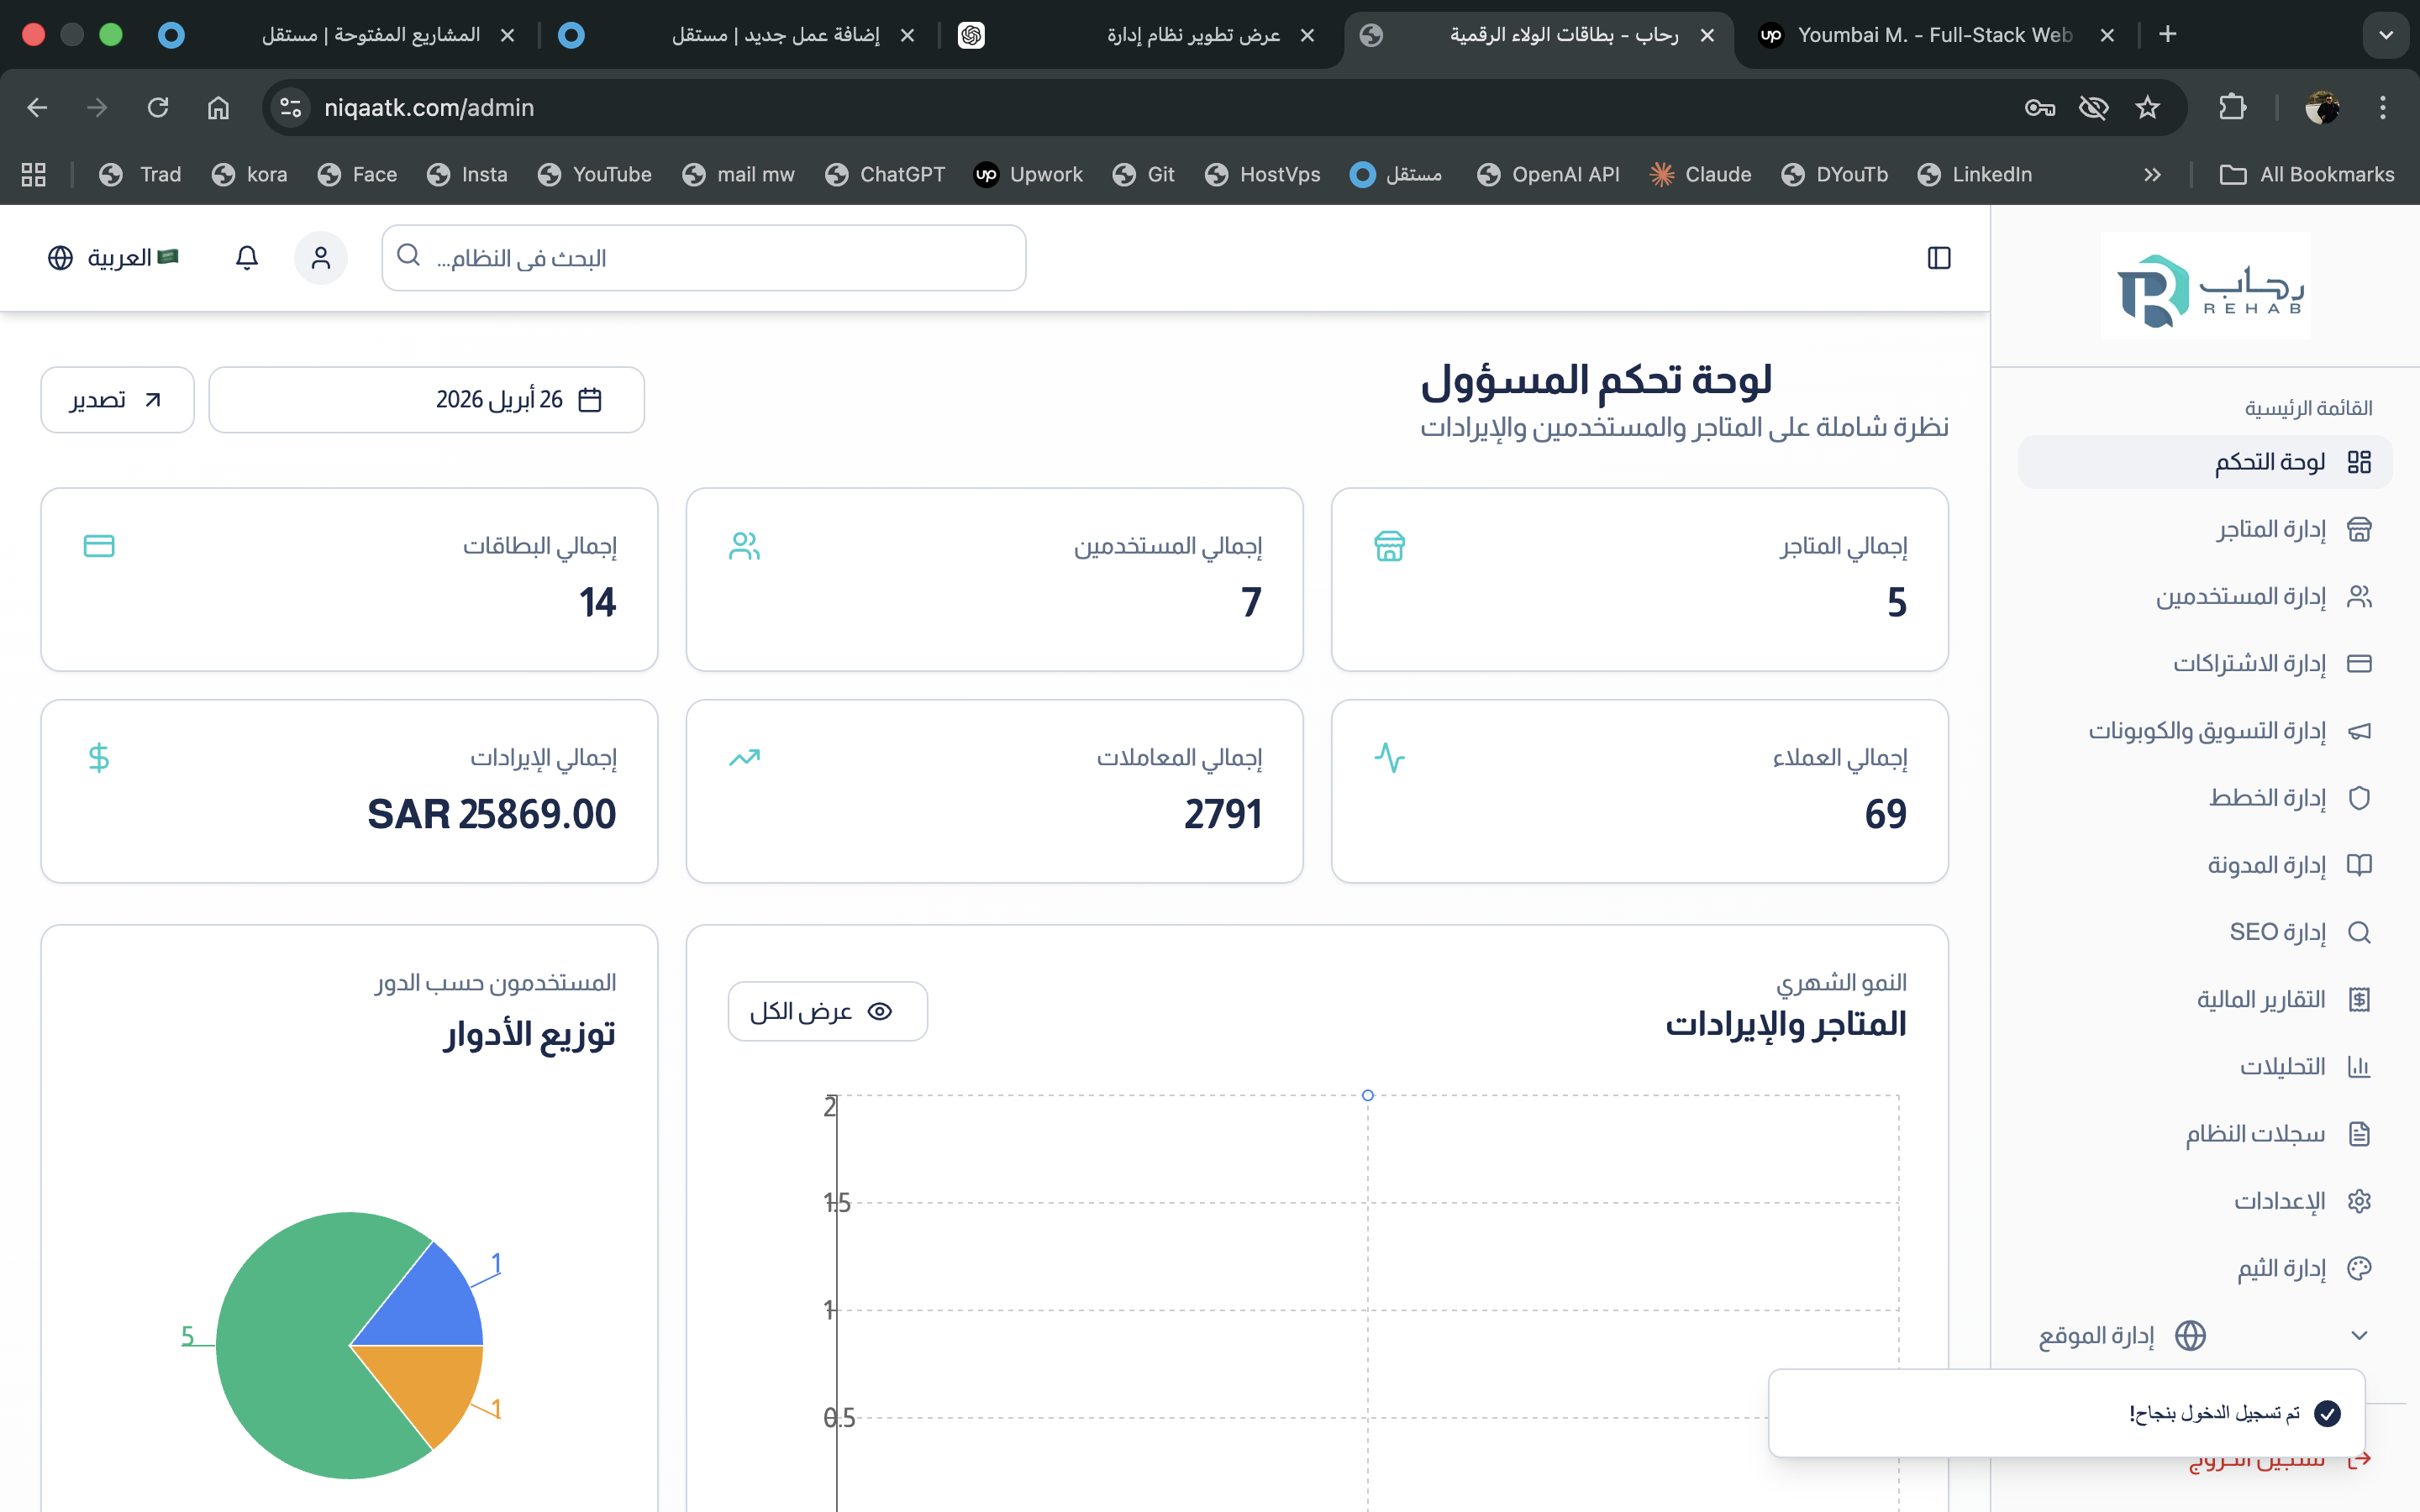The height and width of the screenshot is (1512, 2420).
Task: Click the eye-slash tracking protection icon
Action: point(2093,107)
